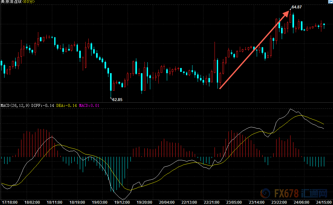
Task: Select the 24/15:00 time axis label
Action: pyautogui.click(x=324, y=202)
